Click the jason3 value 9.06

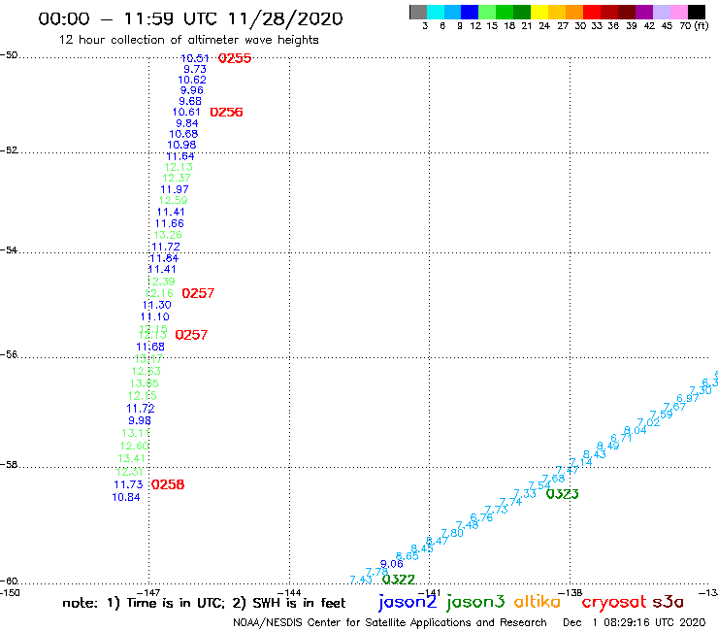click(392, 564)
